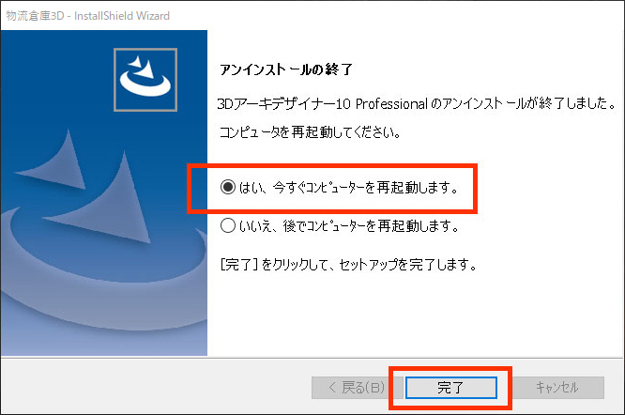Image resolution: width=625 pixels, height=415 pixels.
Task: Click the installer logo icon in blue panel
Action: [145, 80]
